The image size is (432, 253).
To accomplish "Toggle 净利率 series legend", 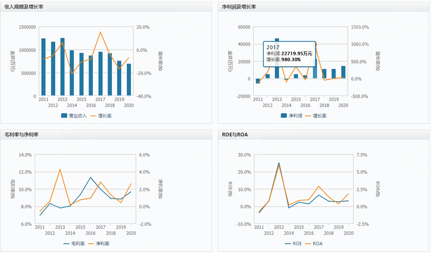I will [x=99, y=243].
